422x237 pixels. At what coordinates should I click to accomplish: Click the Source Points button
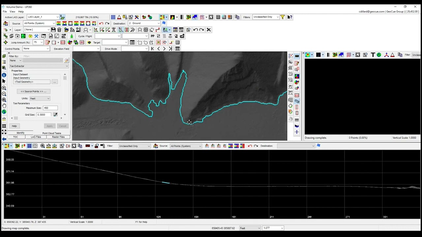pyautogui.click(x=34, y=92)
